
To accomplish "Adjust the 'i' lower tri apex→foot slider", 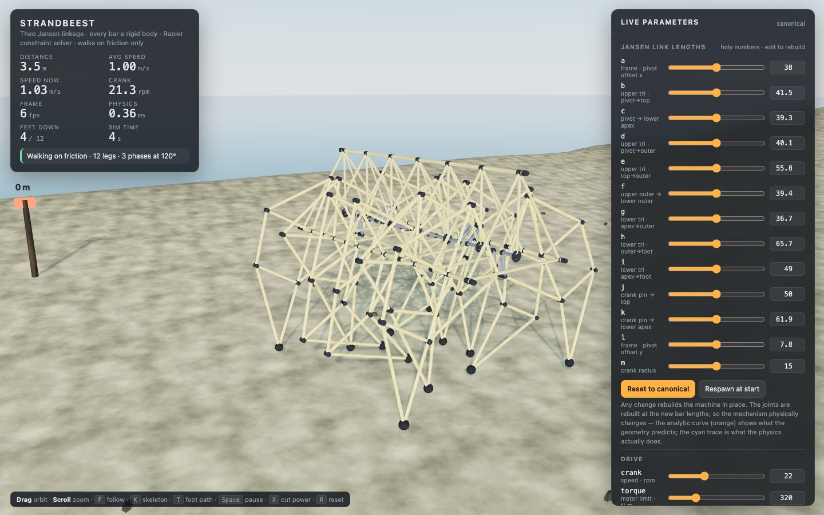I will [716, 269].
